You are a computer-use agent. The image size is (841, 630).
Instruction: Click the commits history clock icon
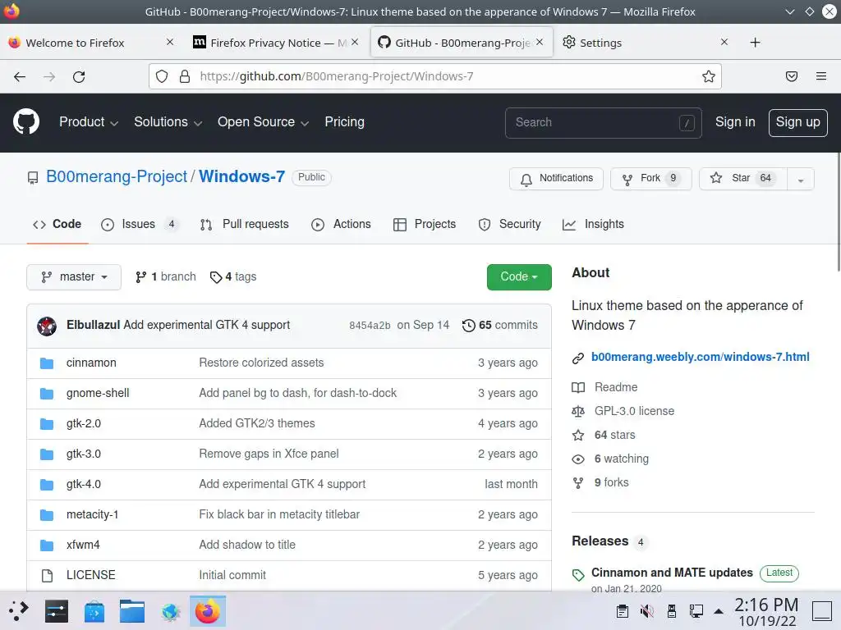[x=469, y=325]
